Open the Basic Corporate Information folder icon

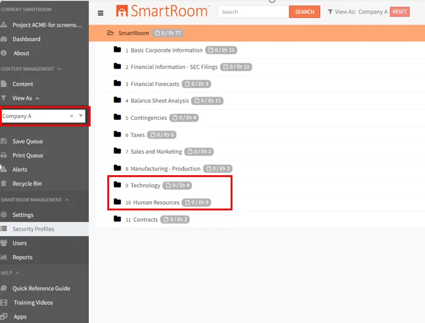click(117, 49)
